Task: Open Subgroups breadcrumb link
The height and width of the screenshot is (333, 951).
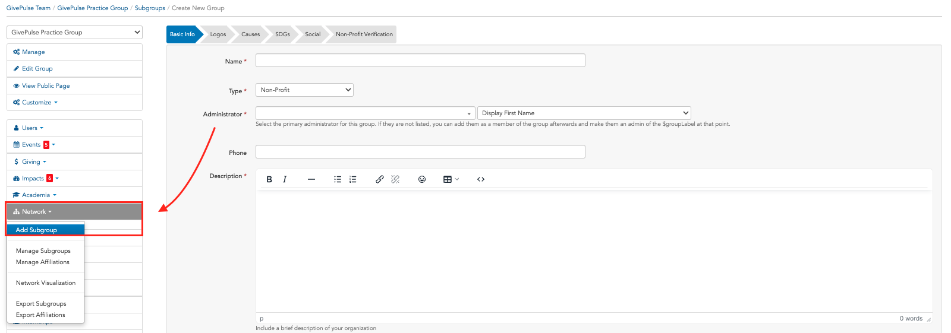Action: [x=150, y=8]
